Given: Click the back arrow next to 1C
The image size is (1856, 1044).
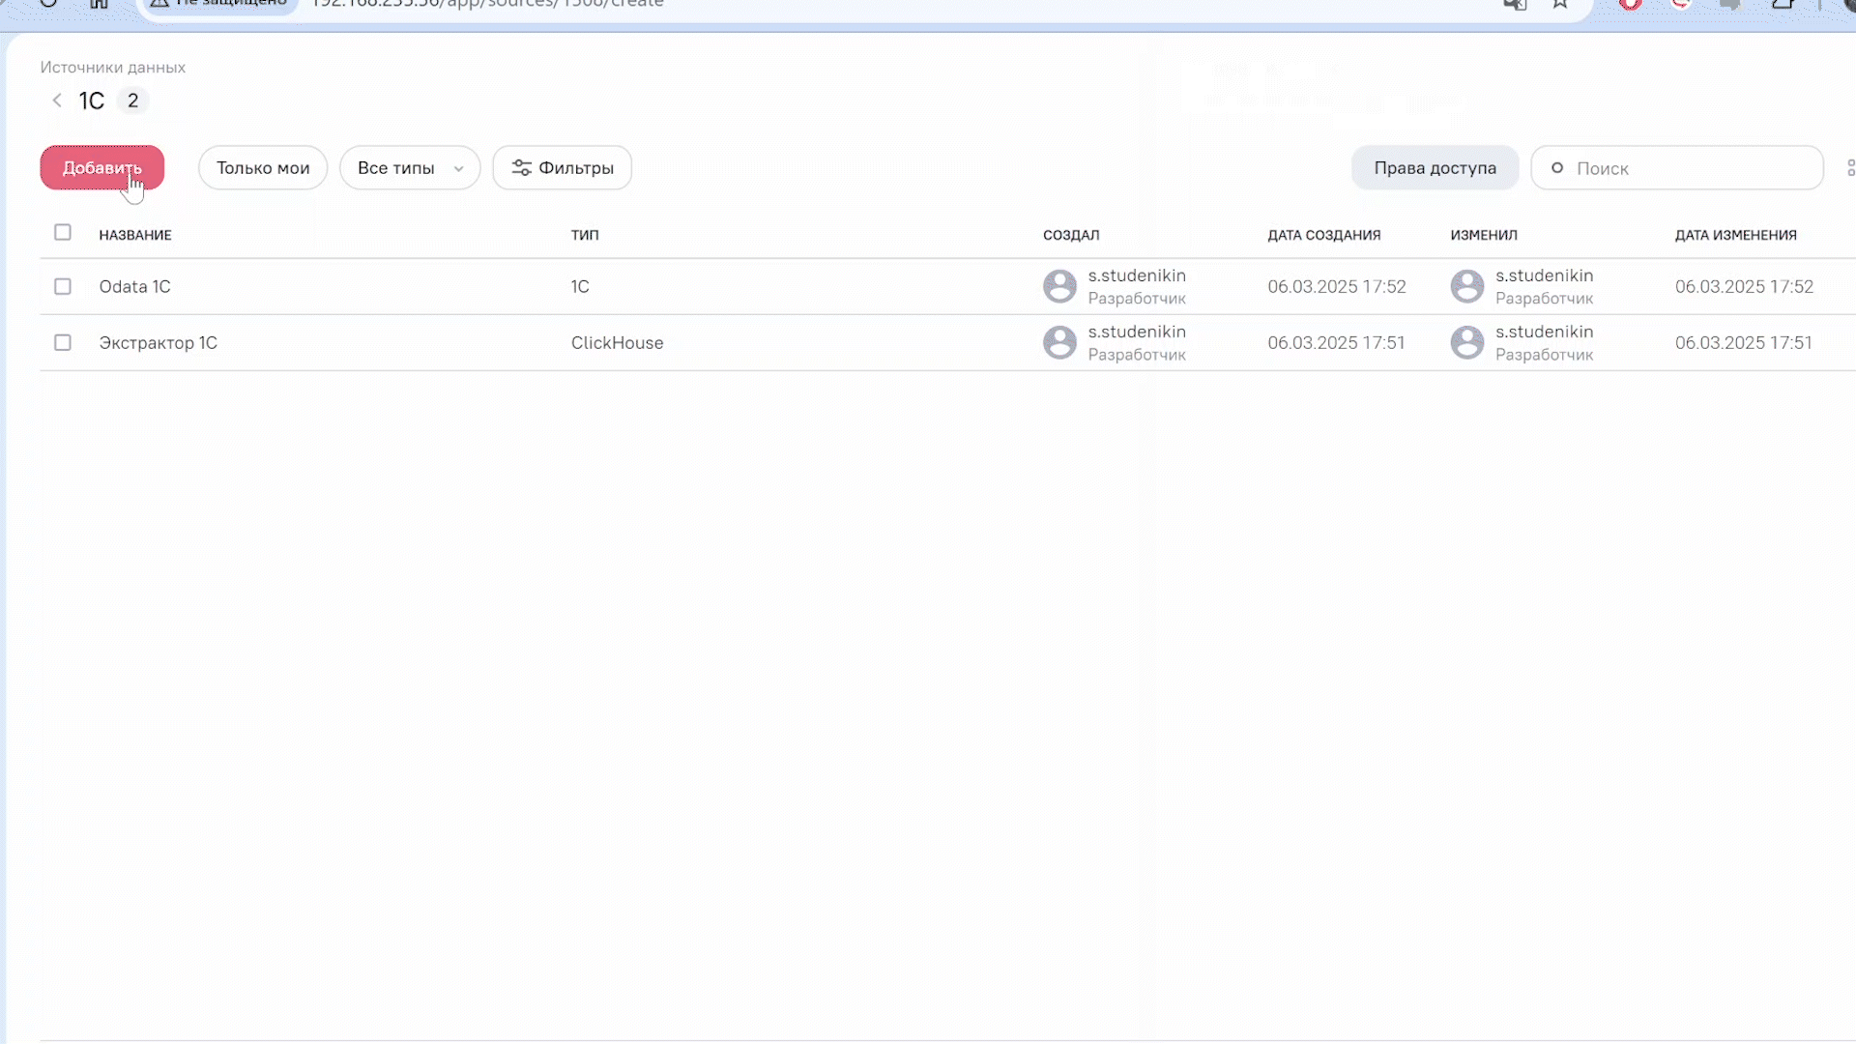Looking at the screenshot, I should 57,101.
